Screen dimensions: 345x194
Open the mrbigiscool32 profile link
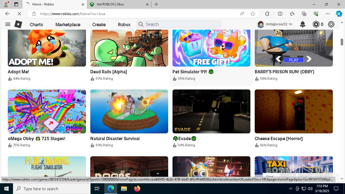pos(277,24)
